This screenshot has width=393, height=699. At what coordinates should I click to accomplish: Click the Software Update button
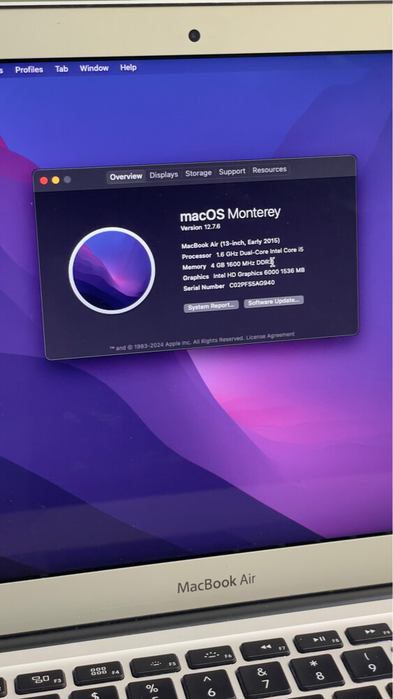click(274, 301)
